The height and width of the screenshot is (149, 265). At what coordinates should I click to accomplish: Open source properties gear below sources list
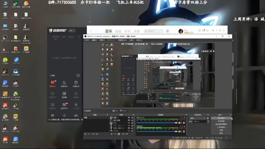(x=119, y=134)
